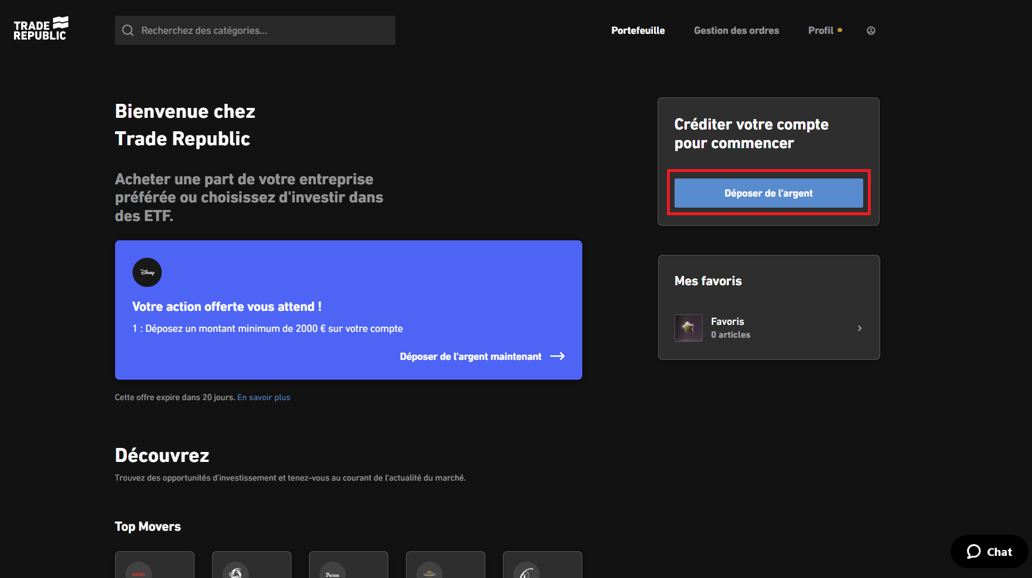Expand Favoris with the chevron arrow
Screen dimensions: 1032x578
pos(860,328)
